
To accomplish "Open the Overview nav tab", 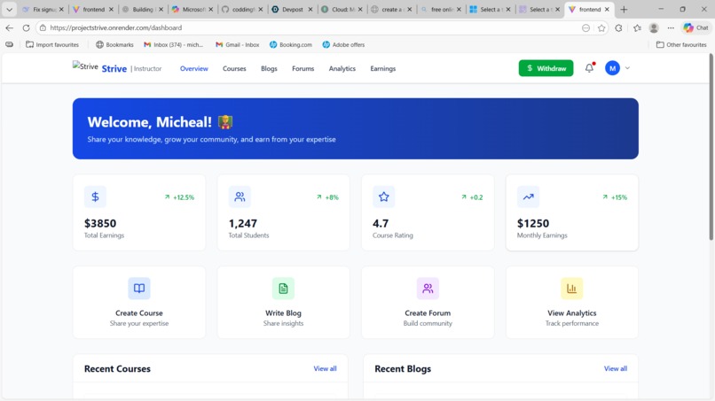I will tap(193, 69).
